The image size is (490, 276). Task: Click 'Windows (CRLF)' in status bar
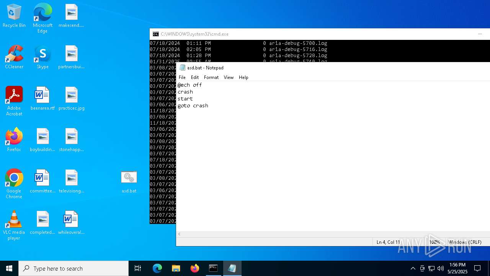[465, 242]
